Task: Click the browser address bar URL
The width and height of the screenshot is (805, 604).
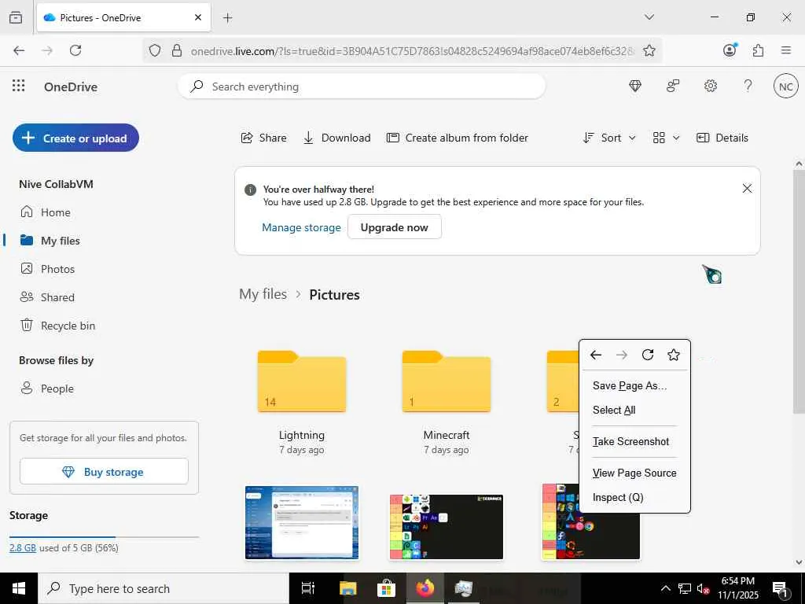Action: (412, 50)
